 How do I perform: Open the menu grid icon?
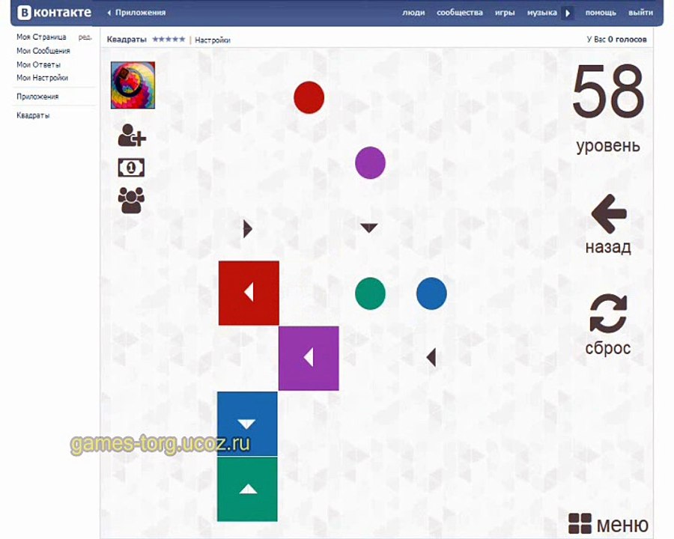click(580, 523)
